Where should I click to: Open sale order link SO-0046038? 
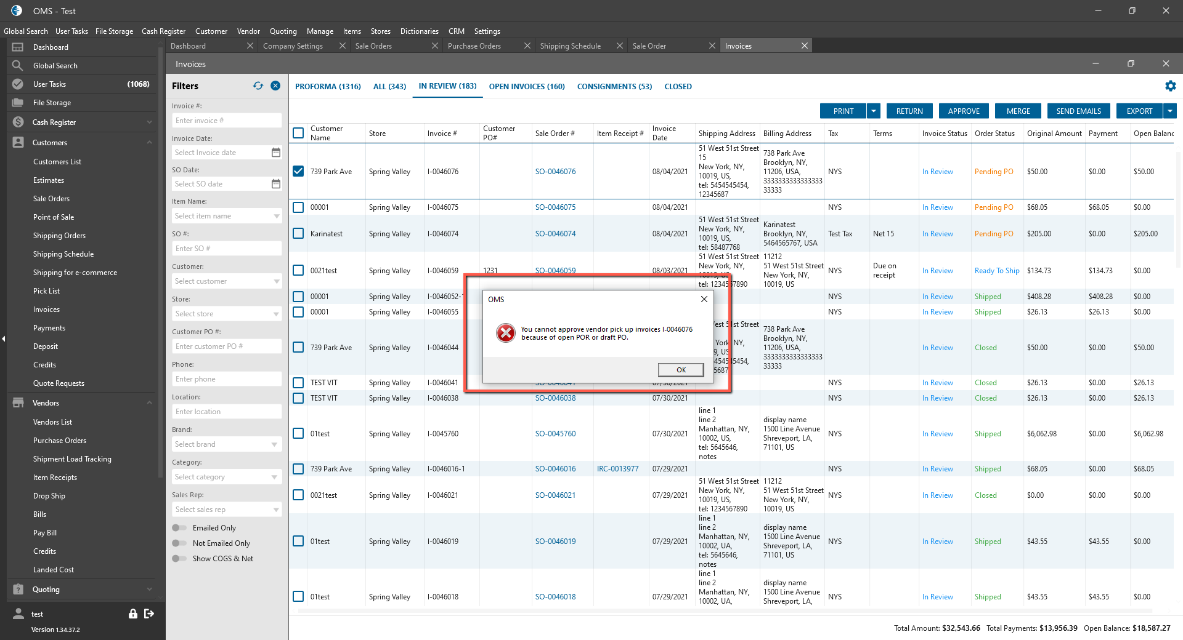[x=555, y=398]
